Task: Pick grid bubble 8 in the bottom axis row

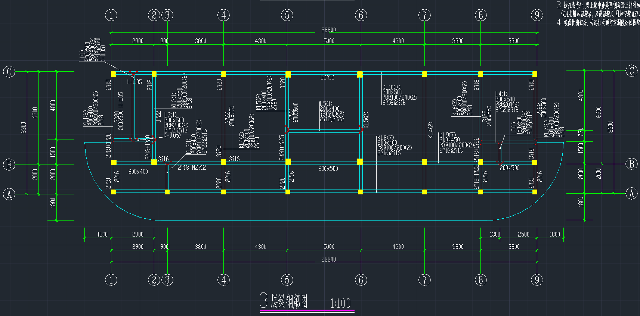Action: point(481,280)
